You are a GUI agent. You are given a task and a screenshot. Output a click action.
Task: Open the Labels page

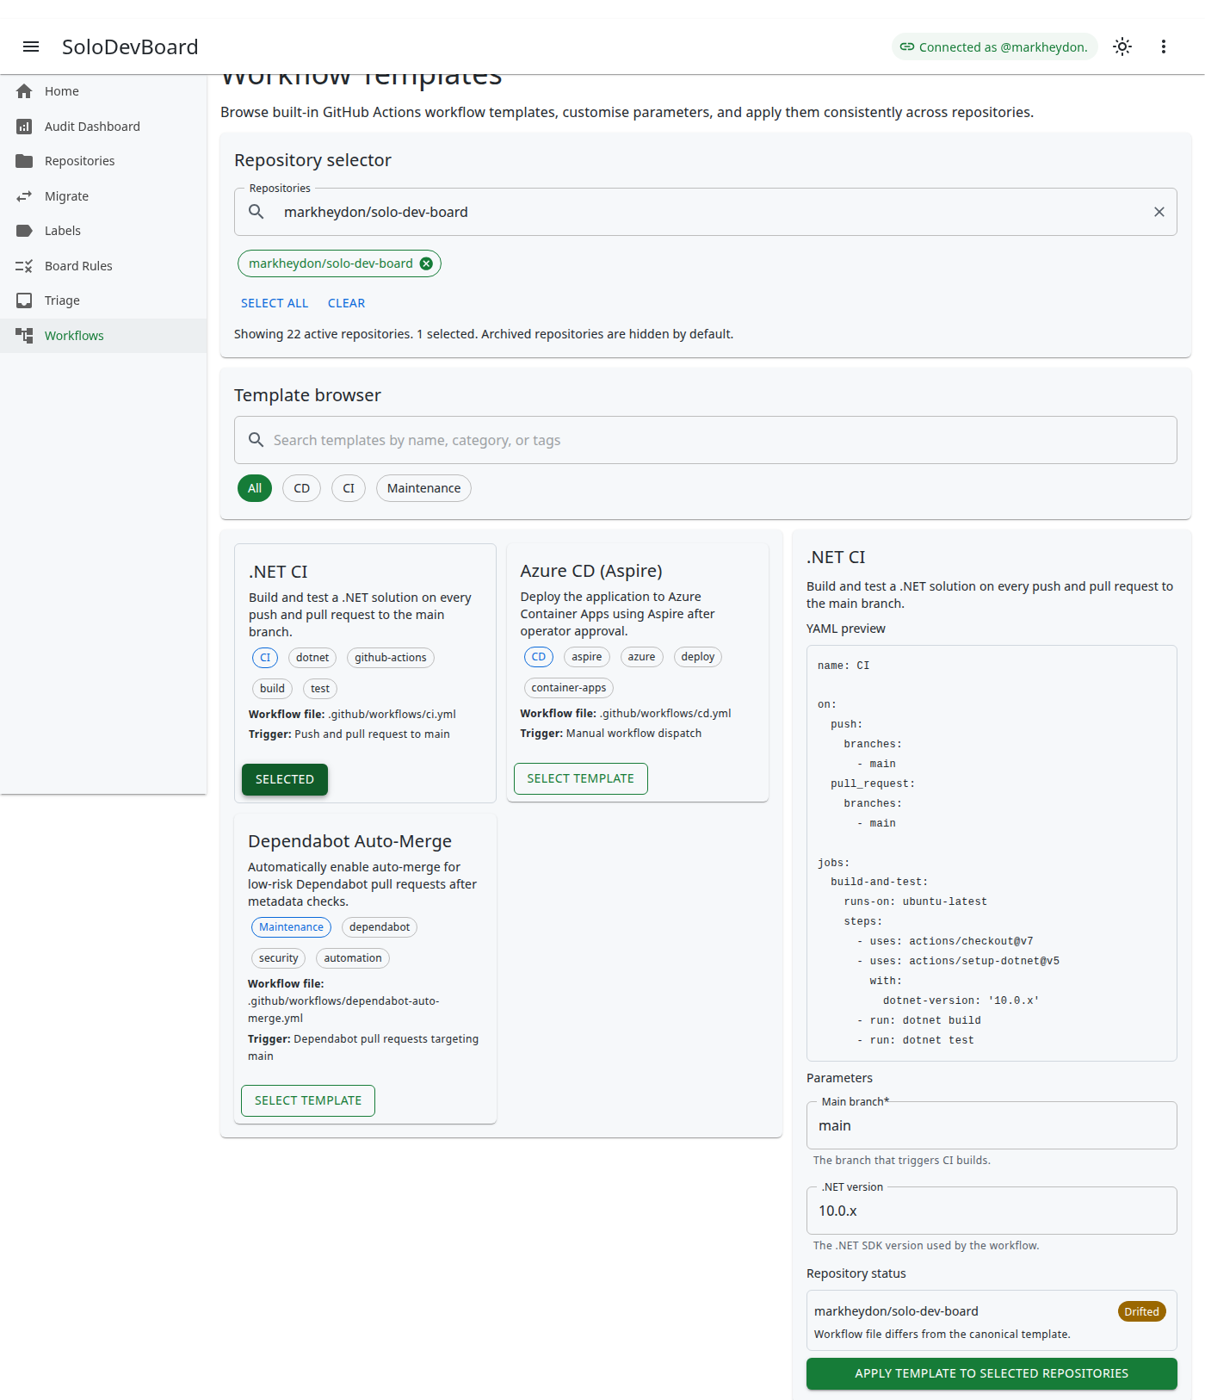[x=103, y=231]
